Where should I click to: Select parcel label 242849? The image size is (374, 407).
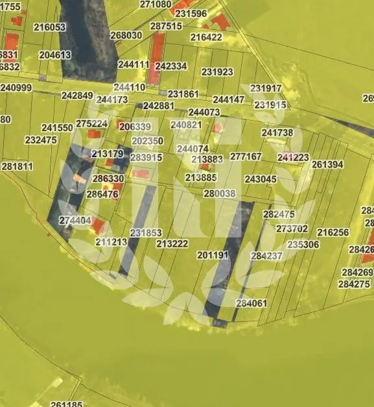[77, 95]
